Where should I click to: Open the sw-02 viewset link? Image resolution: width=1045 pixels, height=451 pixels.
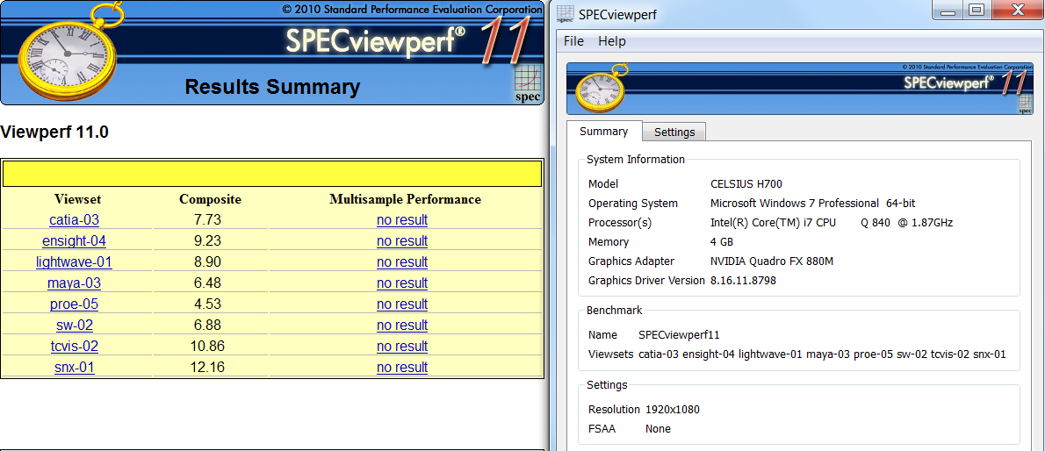pos(75,326)
